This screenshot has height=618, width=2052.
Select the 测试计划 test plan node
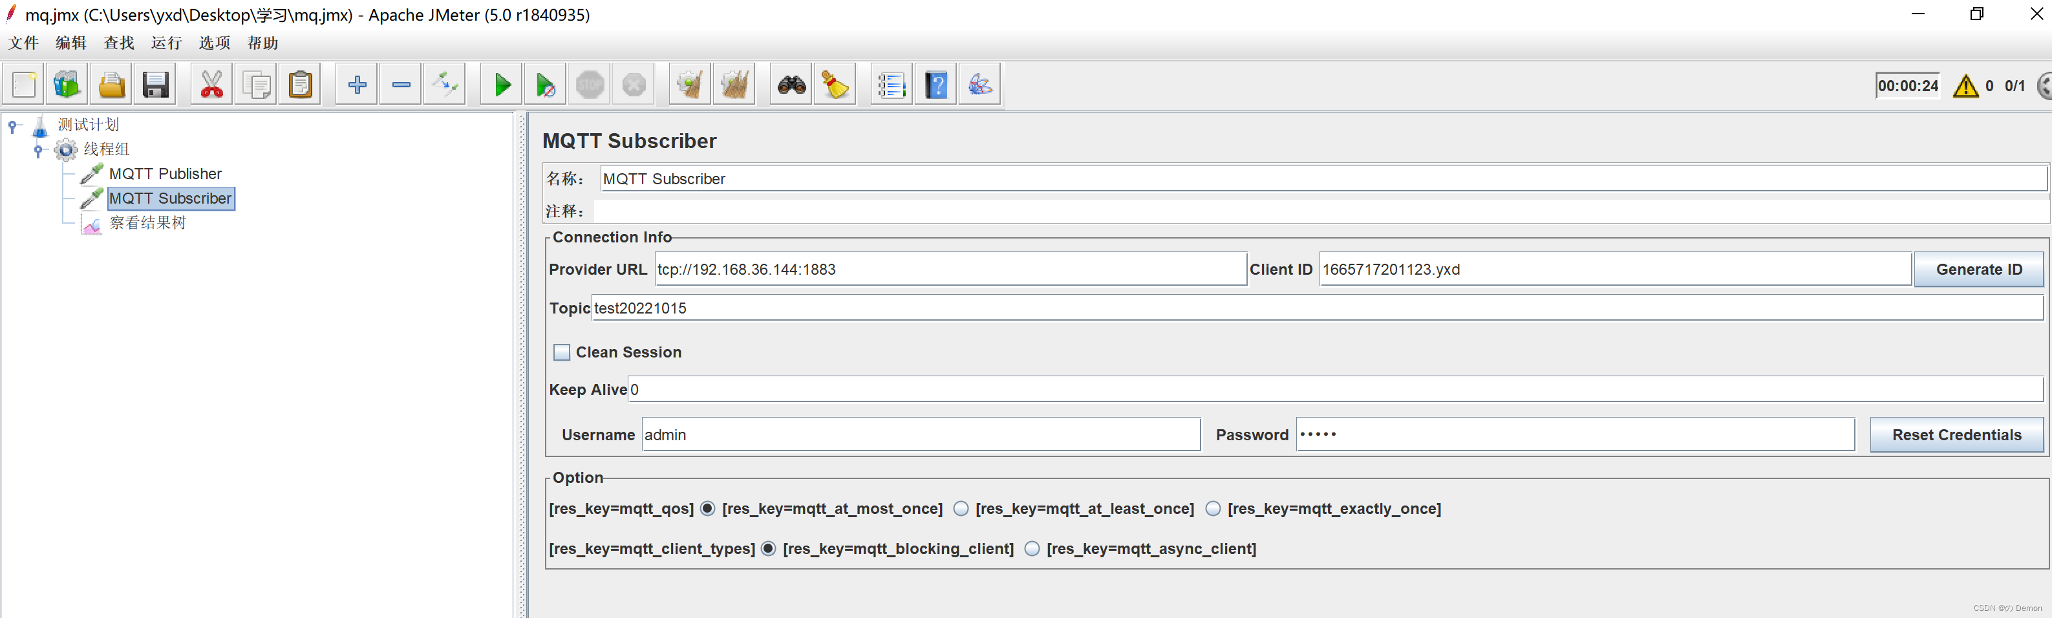89,125
